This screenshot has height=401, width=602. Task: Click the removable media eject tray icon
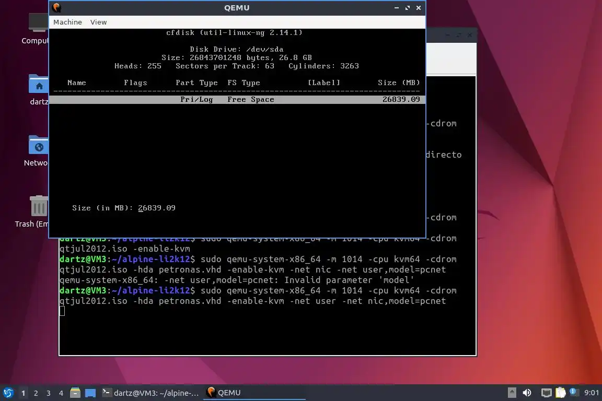pyautogui.click(x=512, y=393)
